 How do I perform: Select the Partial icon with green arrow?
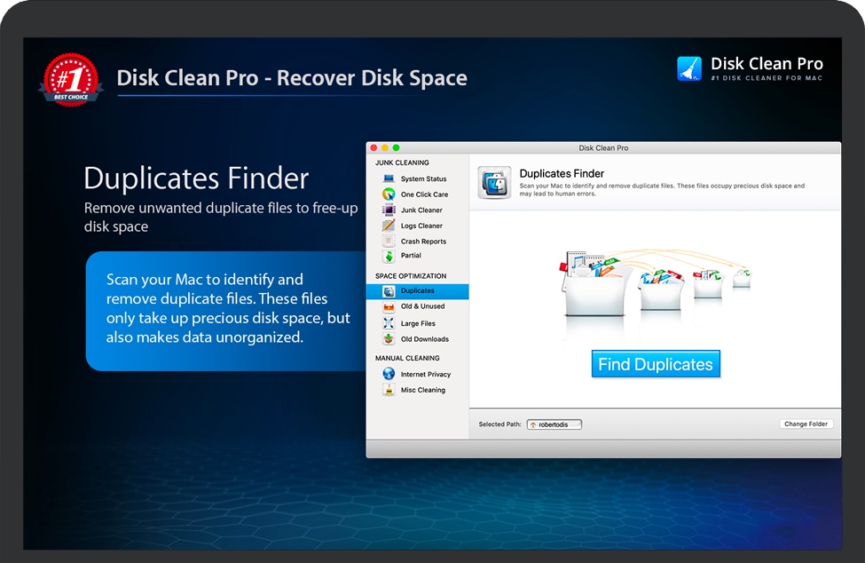point(389,256)
